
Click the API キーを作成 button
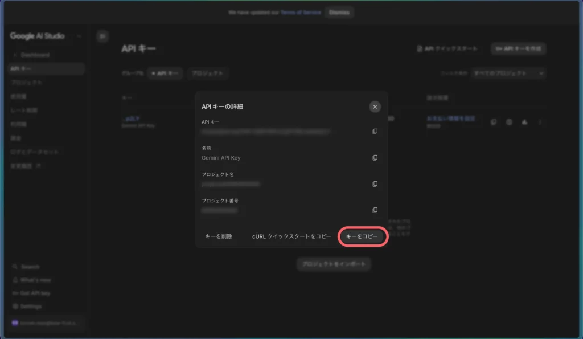pyautogui.click(x=518, y=49)
